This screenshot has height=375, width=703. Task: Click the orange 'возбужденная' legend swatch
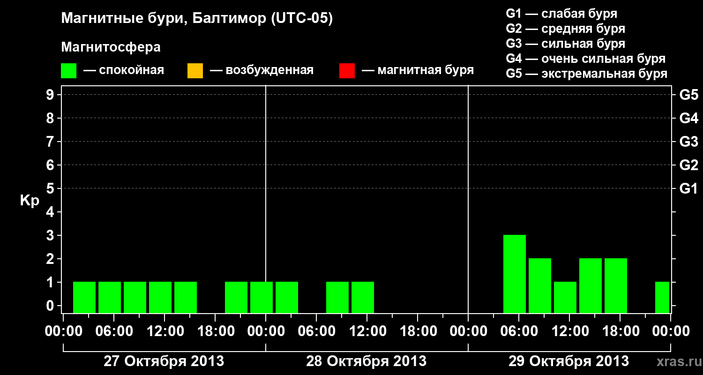(195, 71)
